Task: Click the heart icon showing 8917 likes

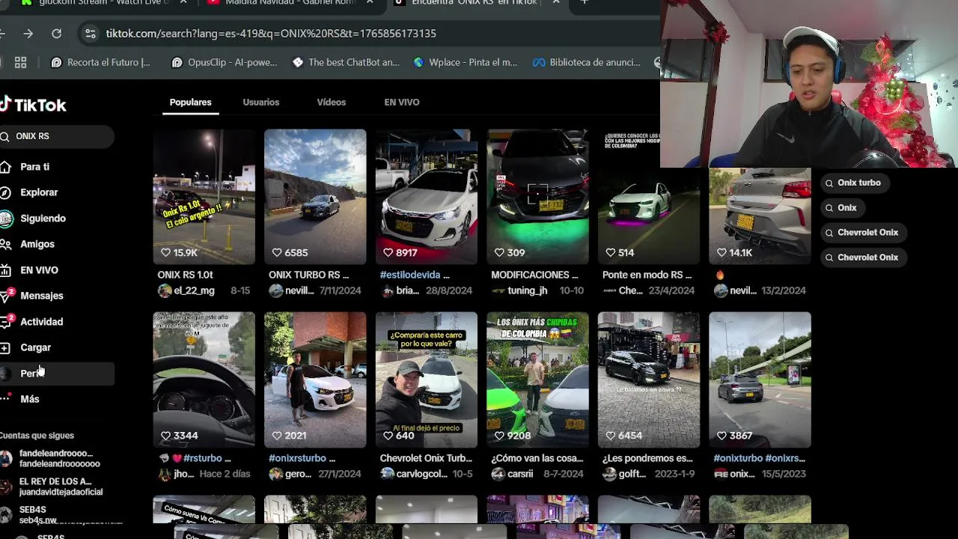Action: pos(388,253)
